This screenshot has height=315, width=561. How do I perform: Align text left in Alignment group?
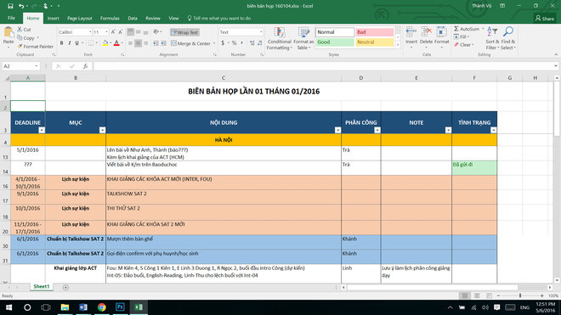(x=131, y=43)
